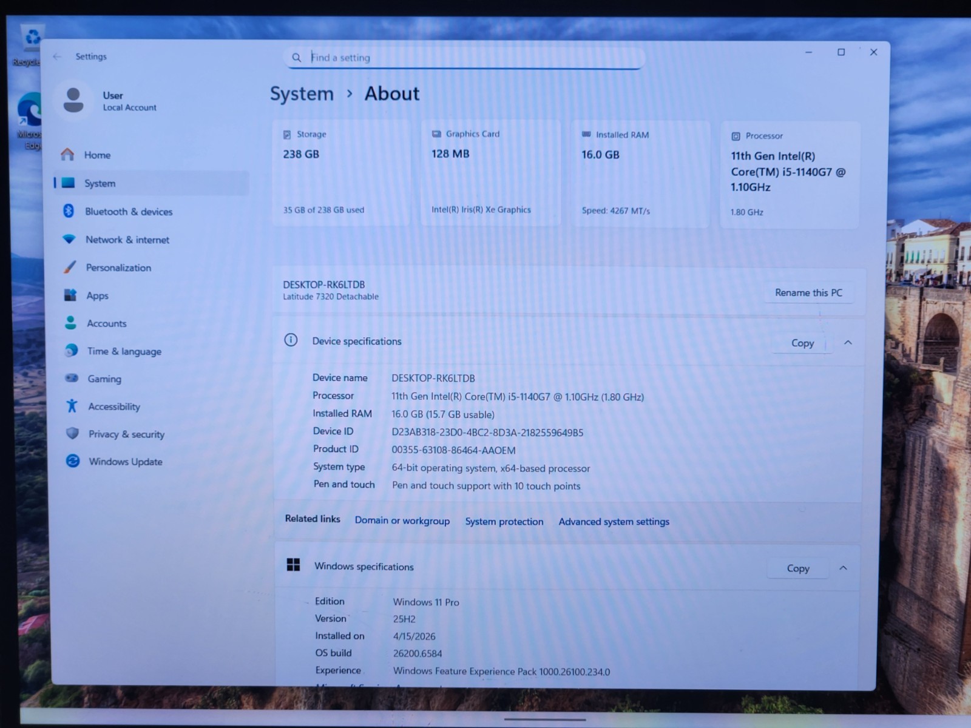Click the Installed on 4/15/2026 value
Image resolution: width=971 pixels, height=728 pixels.
coord(414,636)
